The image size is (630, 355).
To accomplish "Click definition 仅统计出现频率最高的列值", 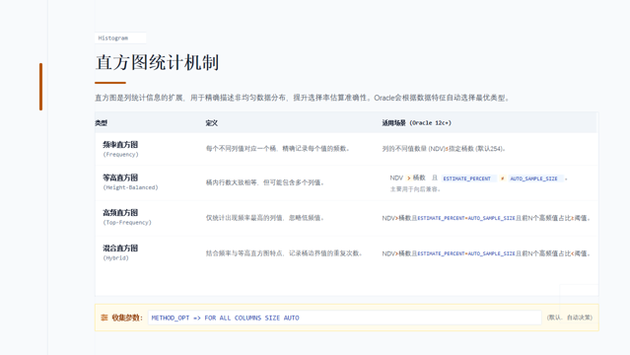I will point(266,218).
